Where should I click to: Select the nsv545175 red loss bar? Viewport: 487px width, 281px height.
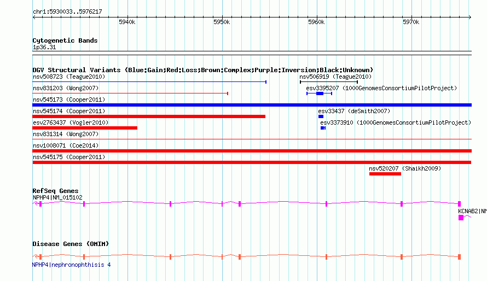[x=252, y=162]
